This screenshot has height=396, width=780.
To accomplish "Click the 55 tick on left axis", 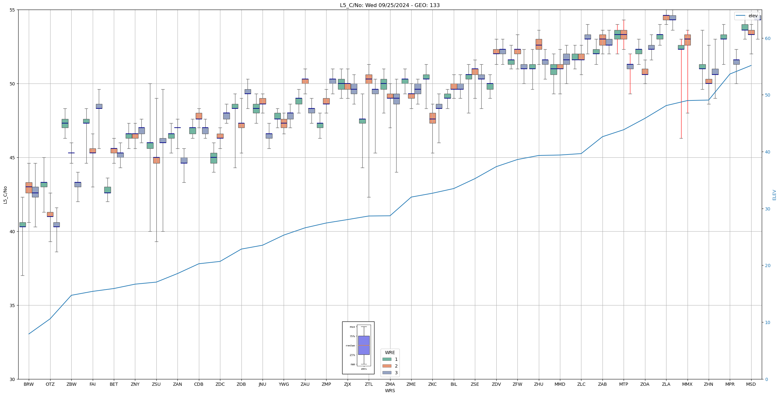I will (12, 10).
